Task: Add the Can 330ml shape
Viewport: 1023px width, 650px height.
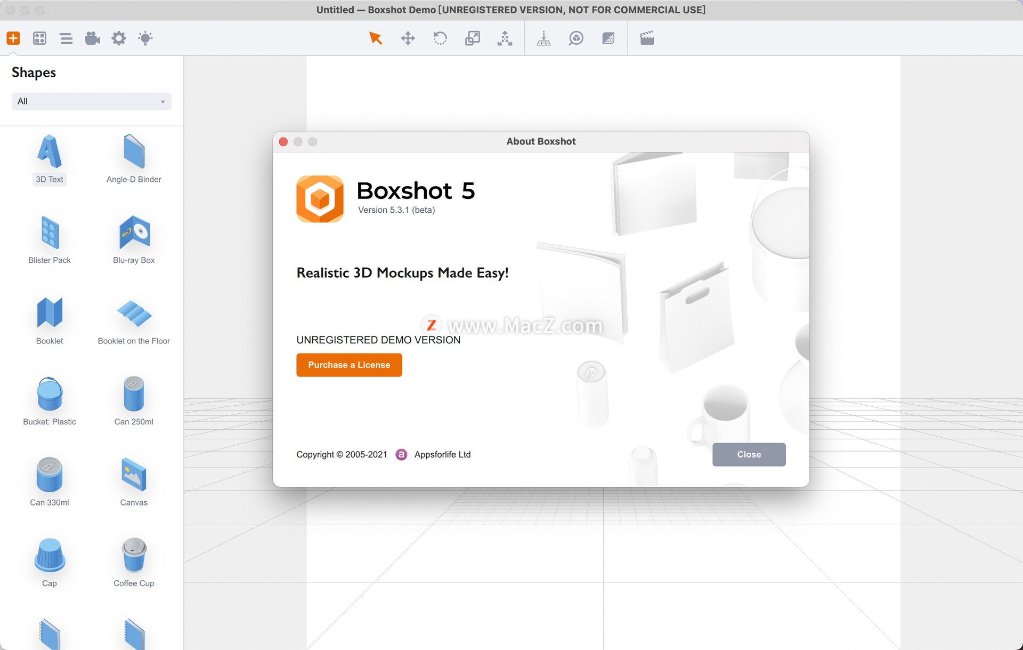Action: pos(50,482)
